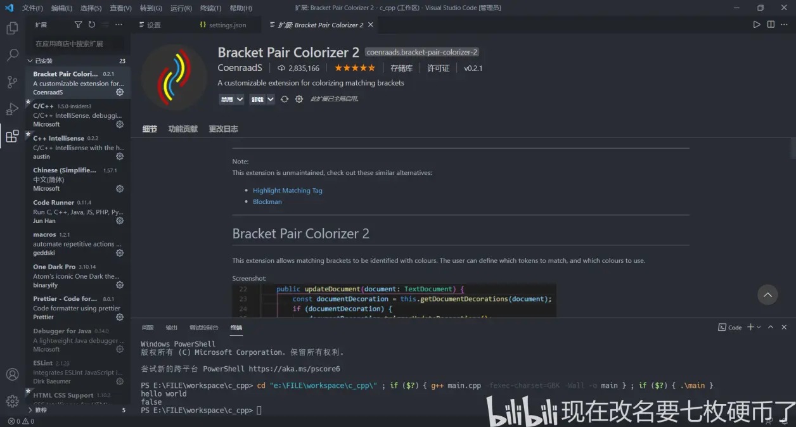
Task: Open the Manage gear in activity bar
Action: pos(12,401)
